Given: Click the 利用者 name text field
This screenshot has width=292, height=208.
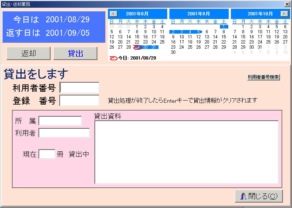Looking at the screenshot, I should [64, 133].
